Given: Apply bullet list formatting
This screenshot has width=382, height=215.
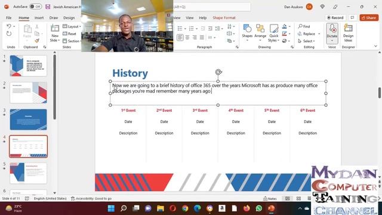Looking at the screenshot, I should pos(180,29).
